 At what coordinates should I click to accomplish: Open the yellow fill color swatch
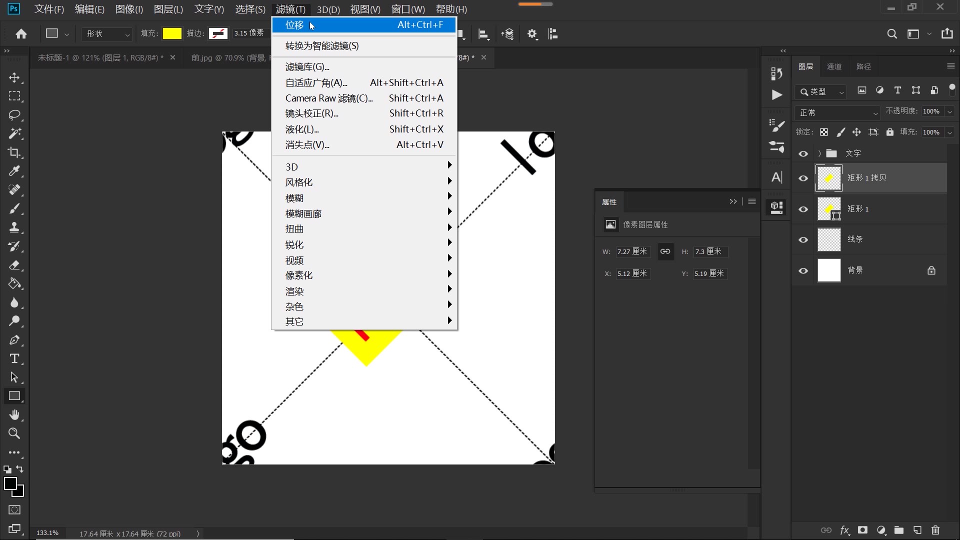point(172,33)
